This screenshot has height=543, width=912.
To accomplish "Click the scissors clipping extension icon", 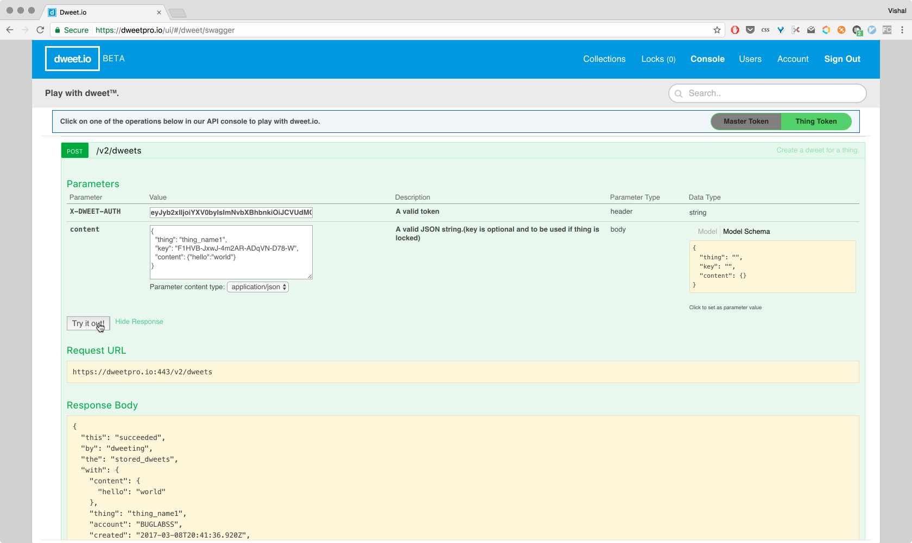I will pyautogui.click(x=796, y=30).
